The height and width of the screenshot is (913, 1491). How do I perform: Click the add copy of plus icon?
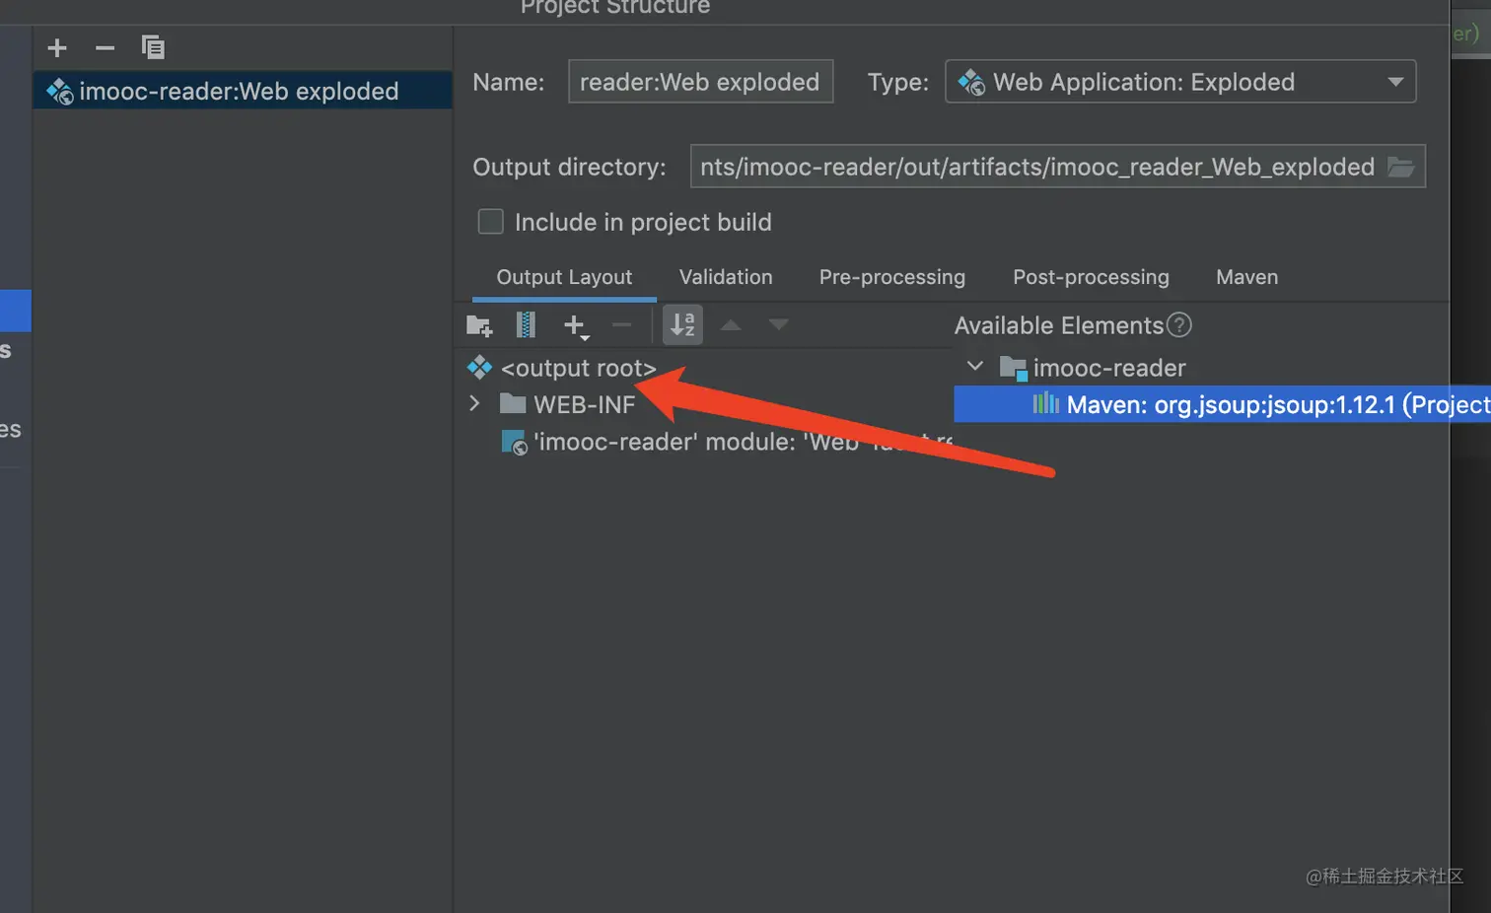pyautogui.click(x=575, y=325)
